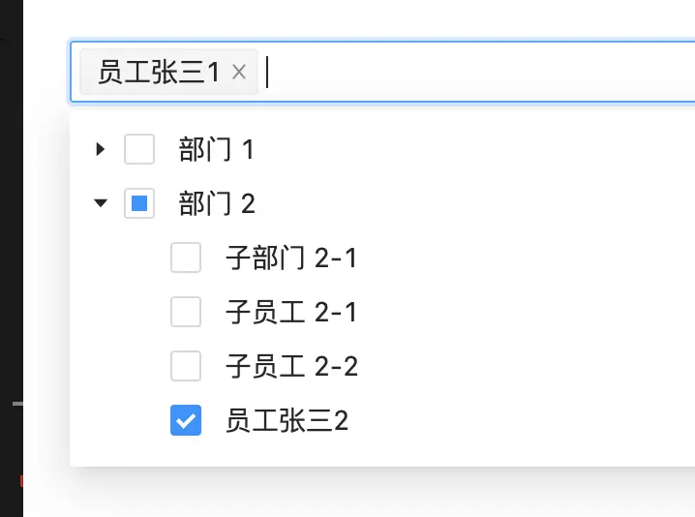Click the 员工张三2 tree label
Viewport: 695px width, 517px height.
coord(287,420)
